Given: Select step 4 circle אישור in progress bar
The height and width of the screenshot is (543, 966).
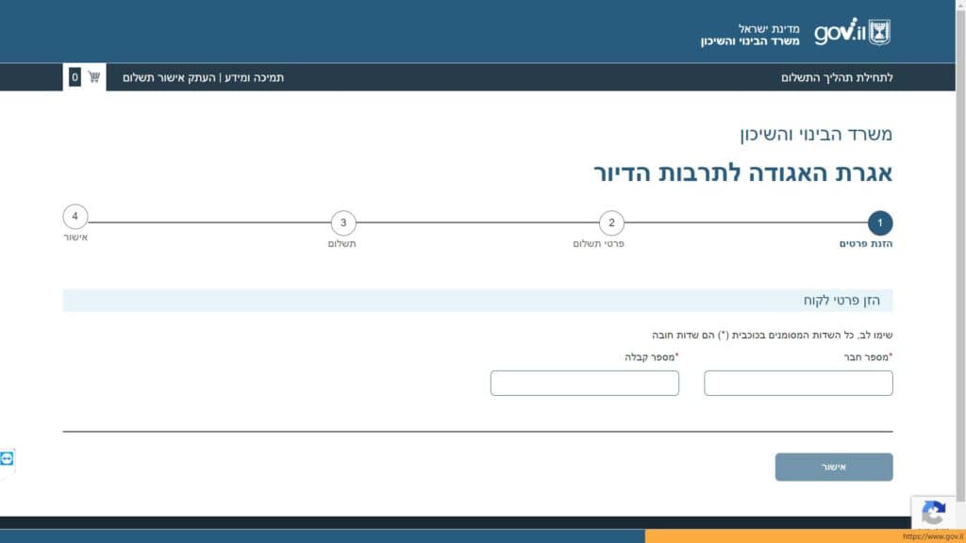Looking at the screenshot, I should (x=75, y=217).
